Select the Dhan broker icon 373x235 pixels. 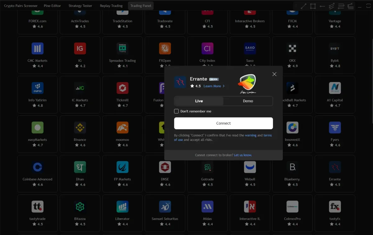point(80,167)
